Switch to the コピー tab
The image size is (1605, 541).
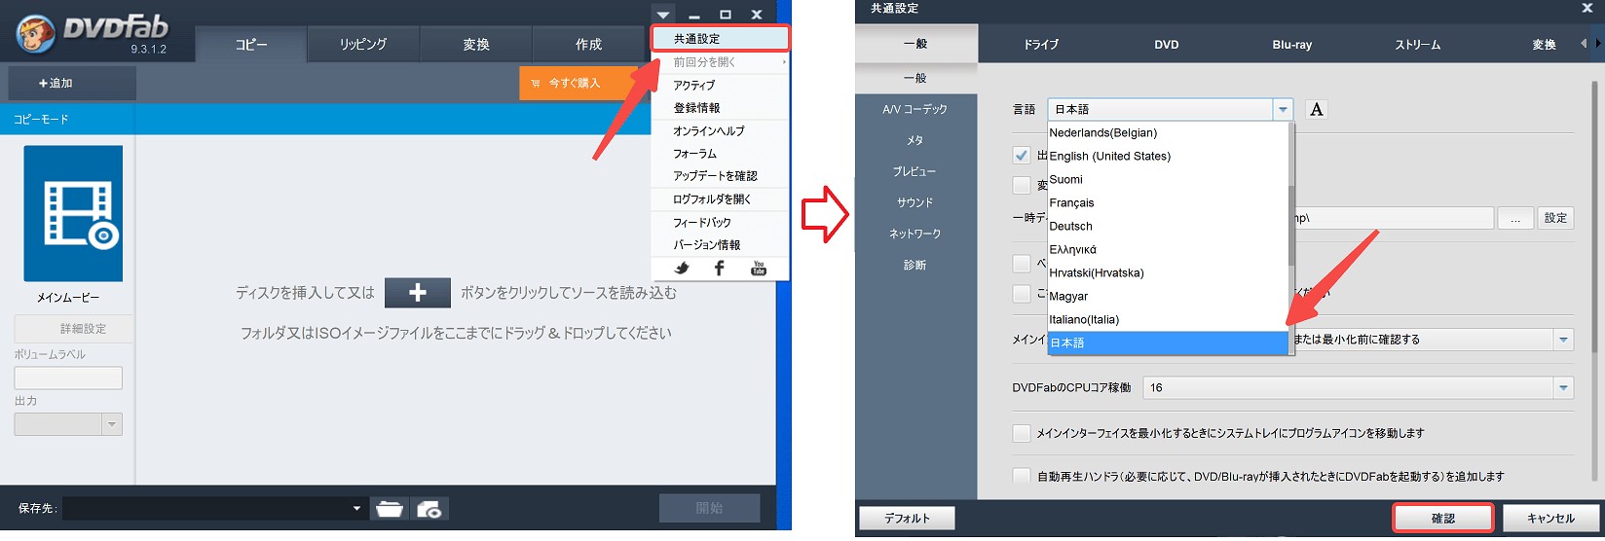251,44
